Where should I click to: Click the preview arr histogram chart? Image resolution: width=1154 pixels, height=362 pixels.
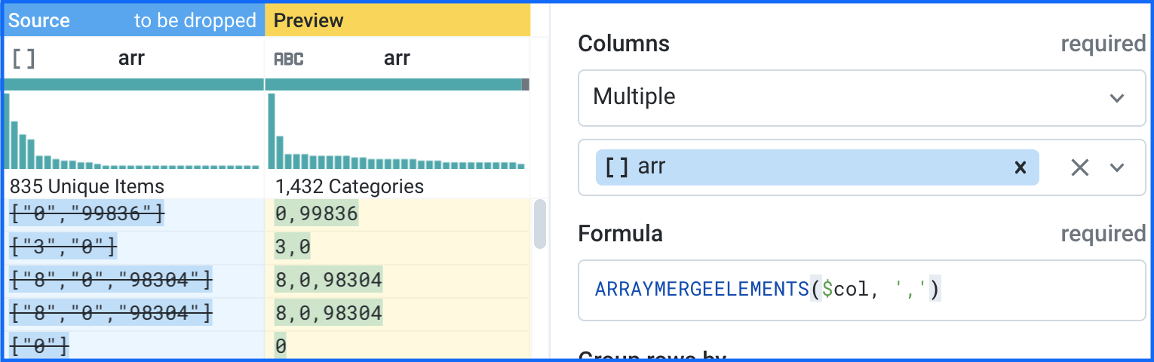coord(397,132)
